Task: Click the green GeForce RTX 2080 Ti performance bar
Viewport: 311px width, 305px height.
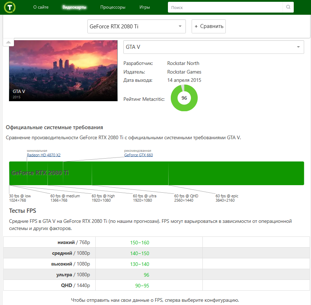Action: pos(156,173)
